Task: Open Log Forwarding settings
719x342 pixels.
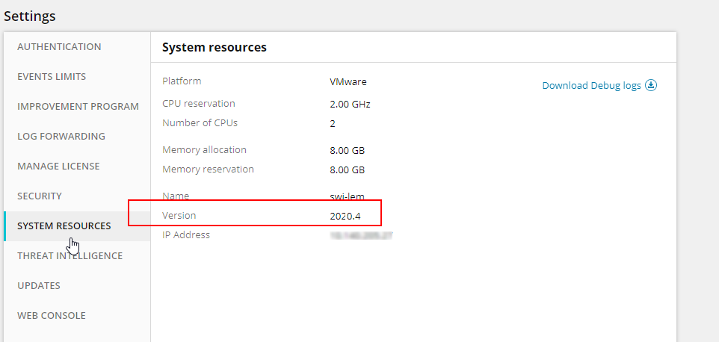Action: pyautogui.click(x=61, y=136)
